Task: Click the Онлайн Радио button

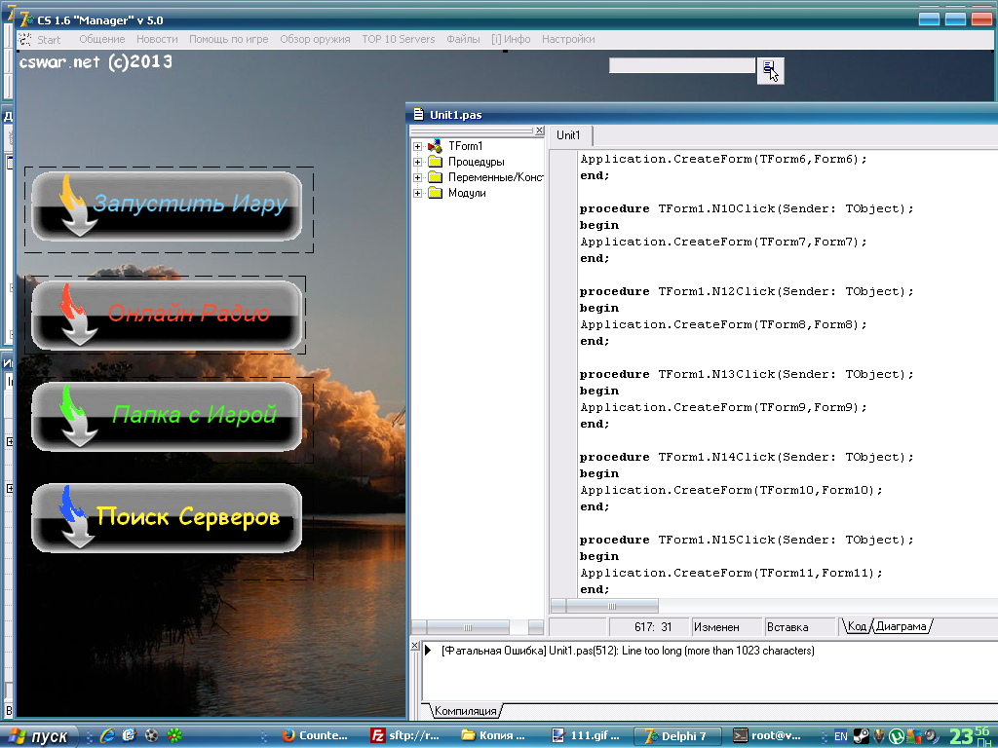Action: pos(167,315)
